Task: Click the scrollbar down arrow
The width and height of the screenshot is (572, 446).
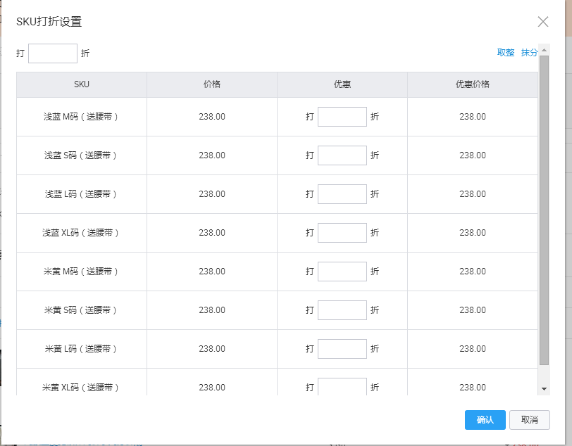Action: click(544, 388)
